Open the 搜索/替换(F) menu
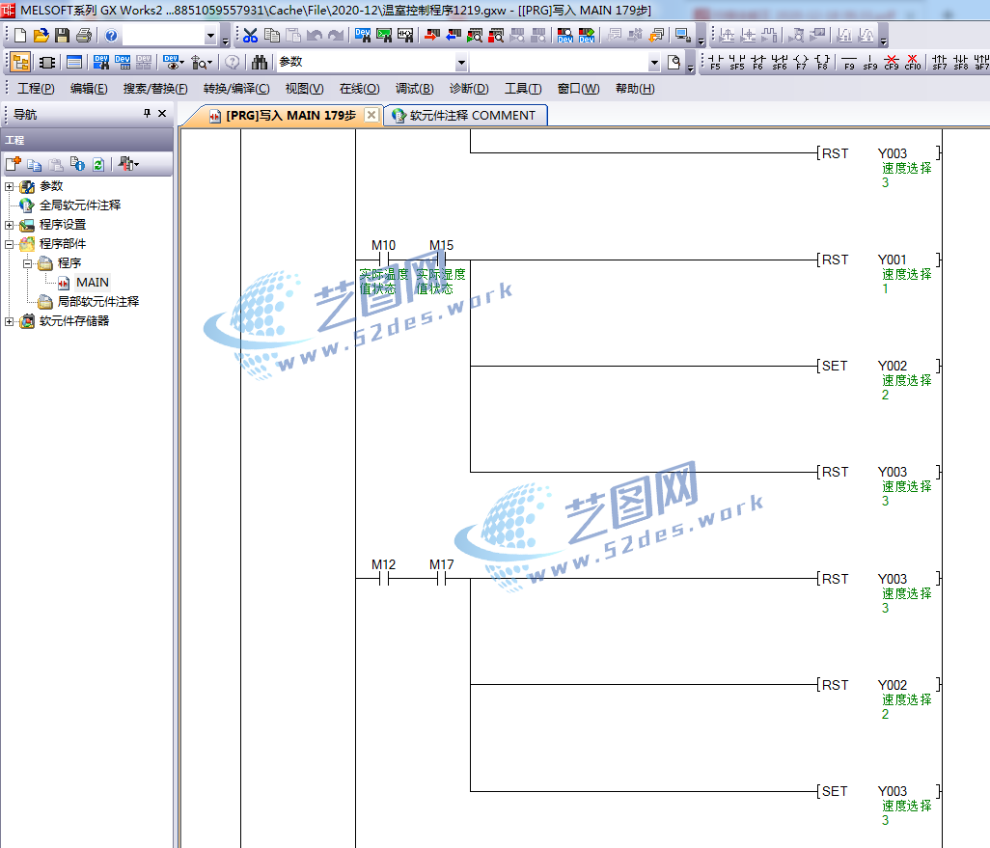 point(155,89)
